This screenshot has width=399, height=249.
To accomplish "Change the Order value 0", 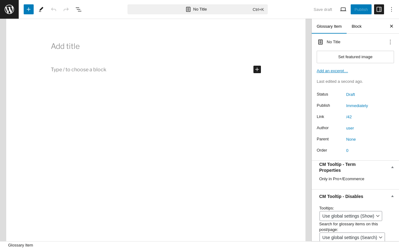I will tap(347, 151).
